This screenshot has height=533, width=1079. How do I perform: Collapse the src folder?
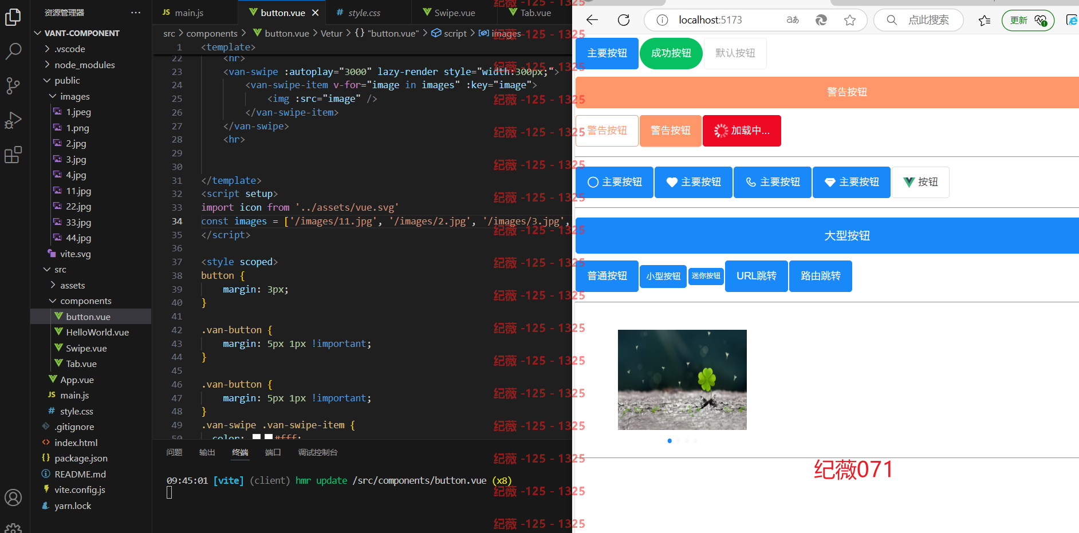[x=60, y=270]
